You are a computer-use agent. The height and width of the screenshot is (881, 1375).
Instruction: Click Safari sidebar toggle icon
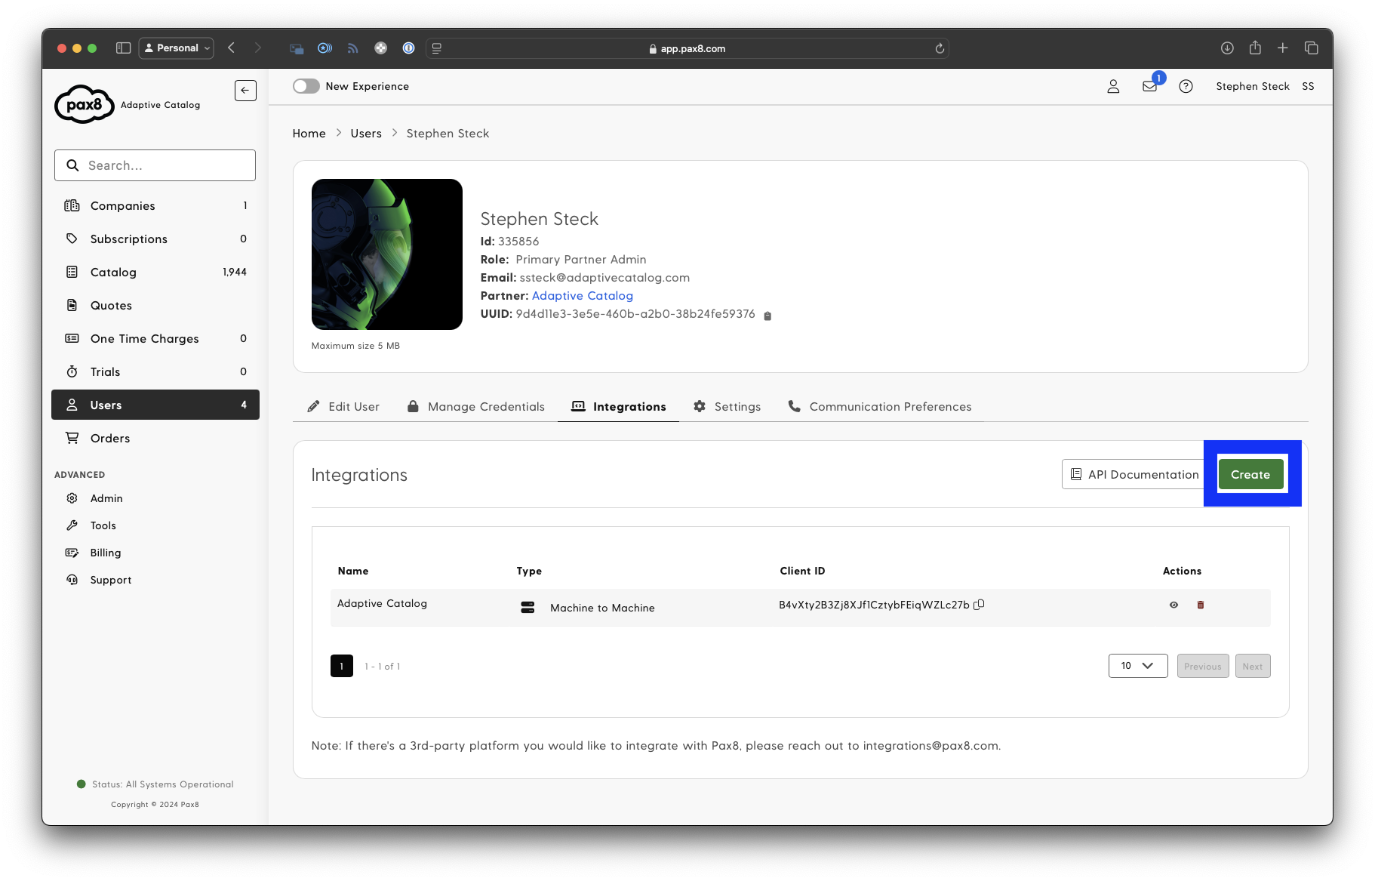pos(124,48)
